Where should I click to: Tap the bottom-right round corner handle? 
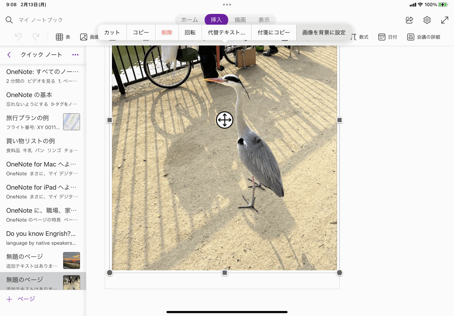[340, 273]
